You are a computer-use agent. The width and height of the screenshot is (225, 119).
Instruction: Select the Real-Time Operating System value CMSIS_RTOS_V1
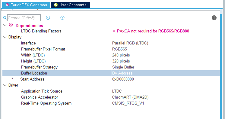[x=128, y=103]
